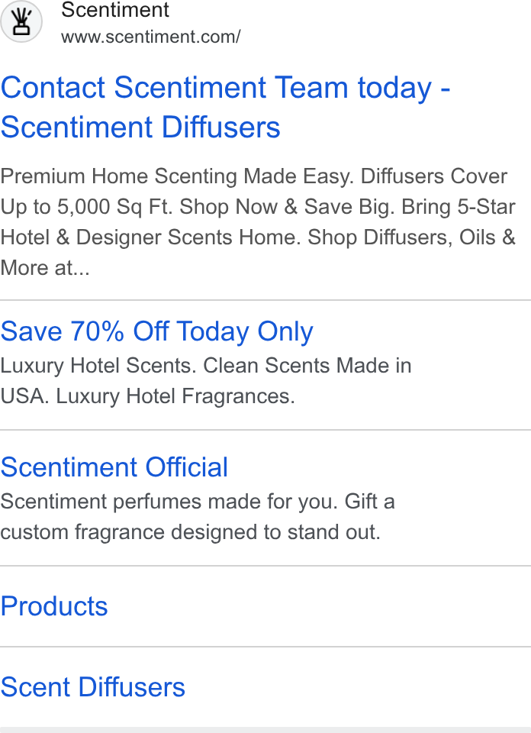This screenshot has width=531, height=733.
Task: Click the "Scentiment Diffusers" headline line
Action: point(140,128)
